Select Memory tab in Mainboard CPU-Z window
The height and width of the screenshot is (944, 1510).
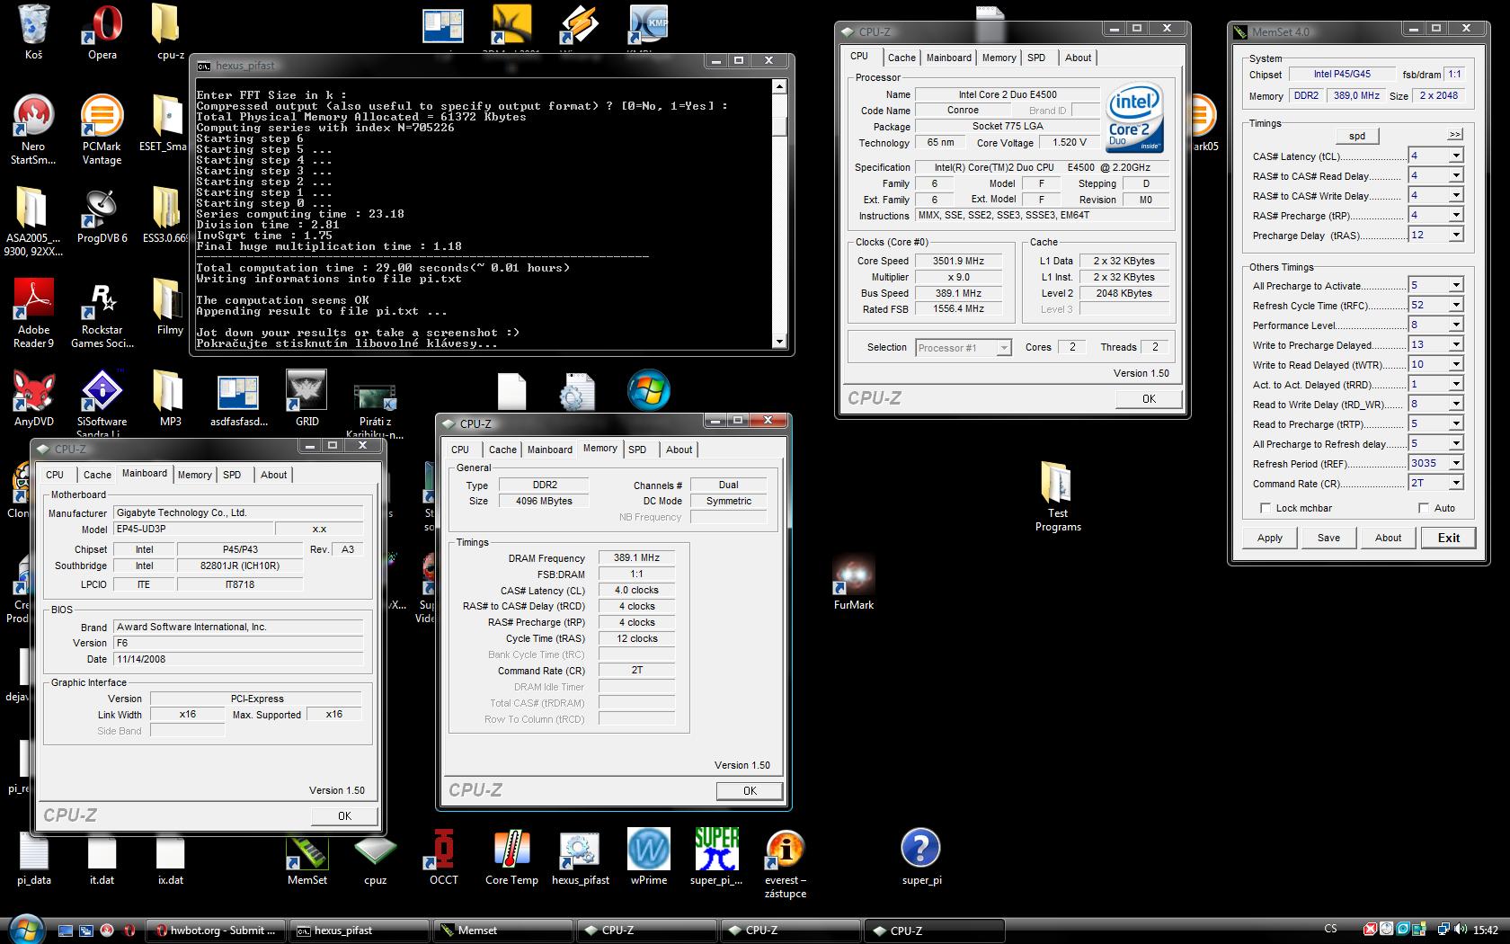click(194, 475)
